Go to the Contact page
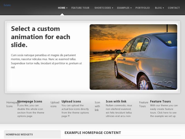Viewport: 185px width, 139px height. point(174,8)
